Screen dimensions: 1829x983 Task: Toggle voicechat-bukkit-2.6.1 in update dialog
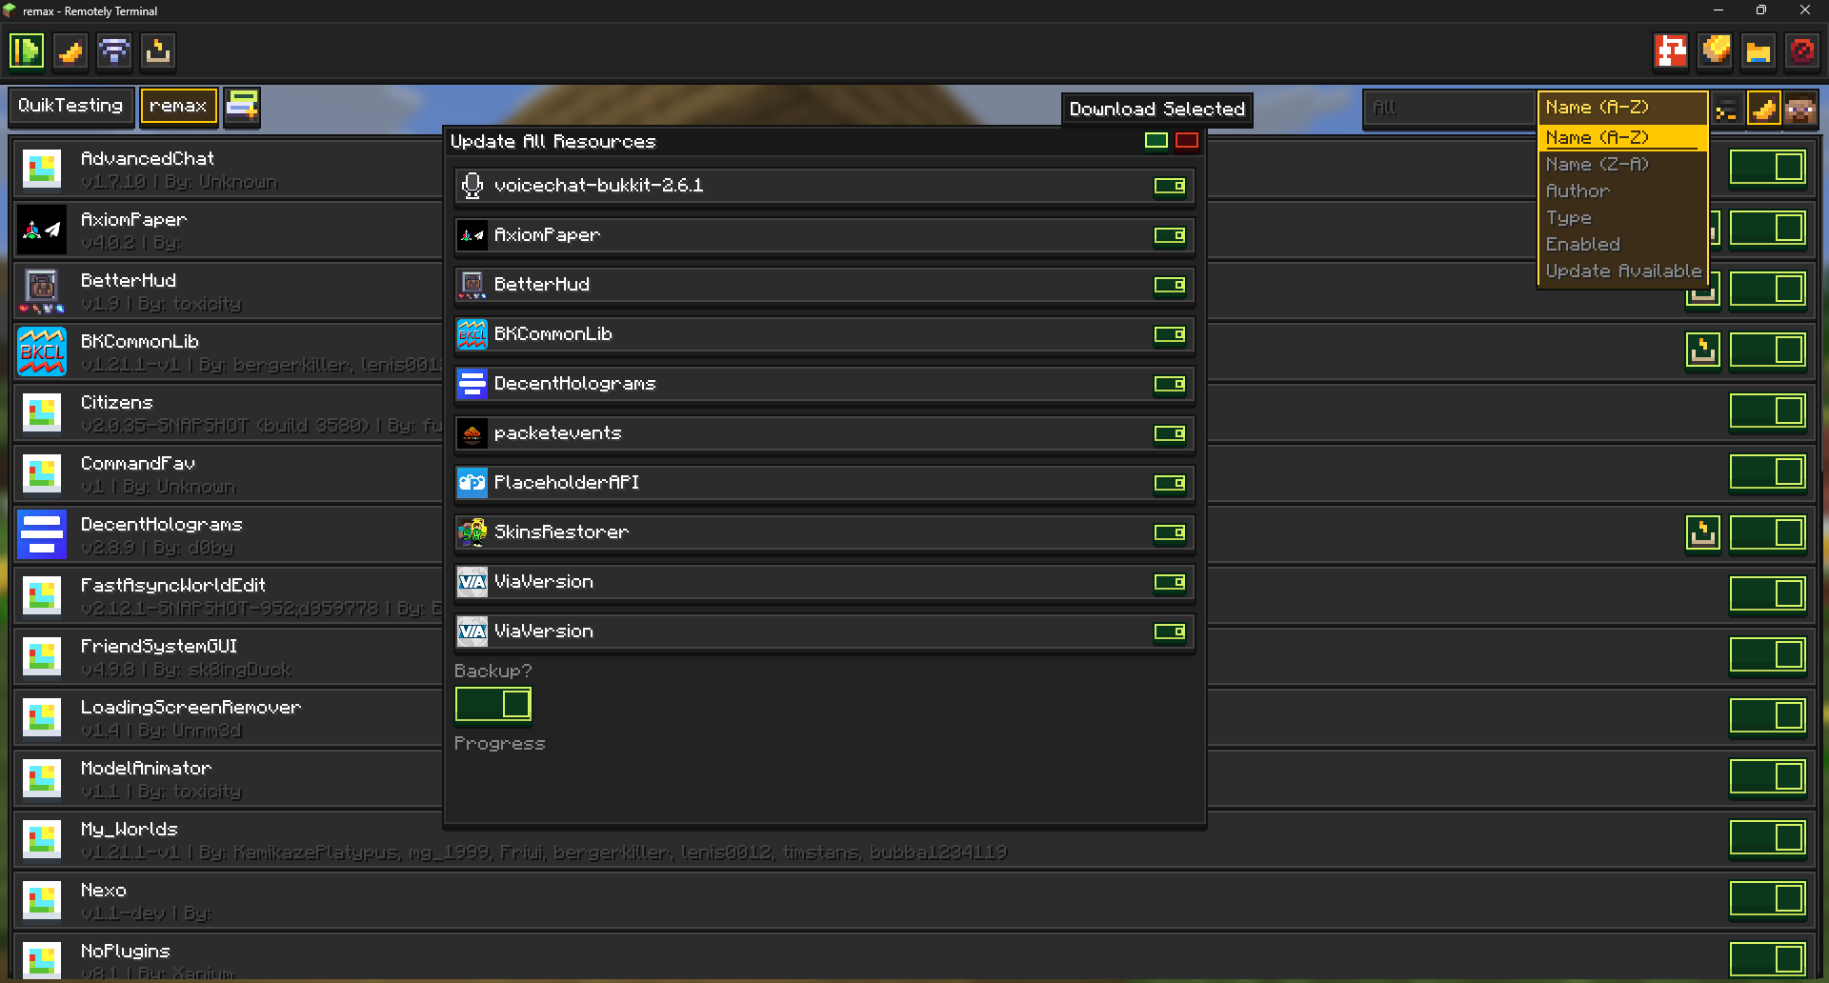click(1170, 186)
